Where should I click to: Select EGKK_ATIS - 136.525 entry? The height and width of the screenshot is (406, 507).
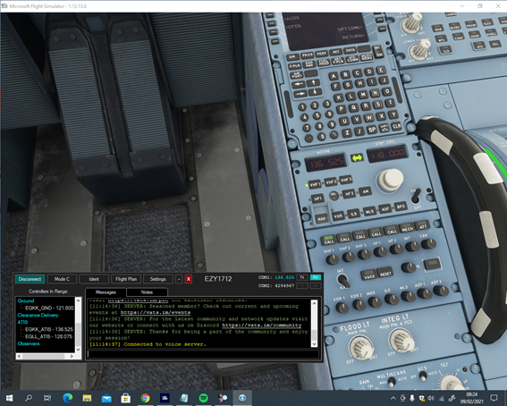click(x=49, y=329)
